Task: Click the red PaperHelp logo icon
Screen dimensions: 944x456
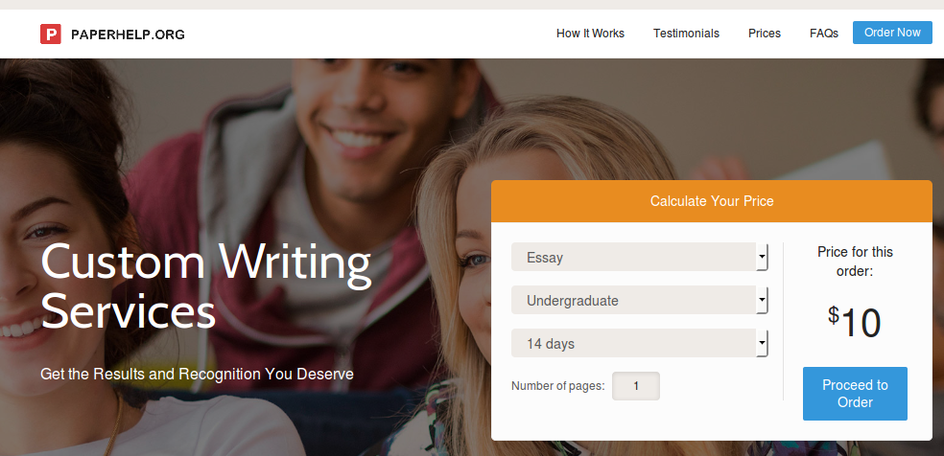Action: point(51,34)
